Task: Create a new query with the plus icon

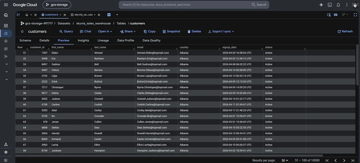Action: (x=109, y=15)
